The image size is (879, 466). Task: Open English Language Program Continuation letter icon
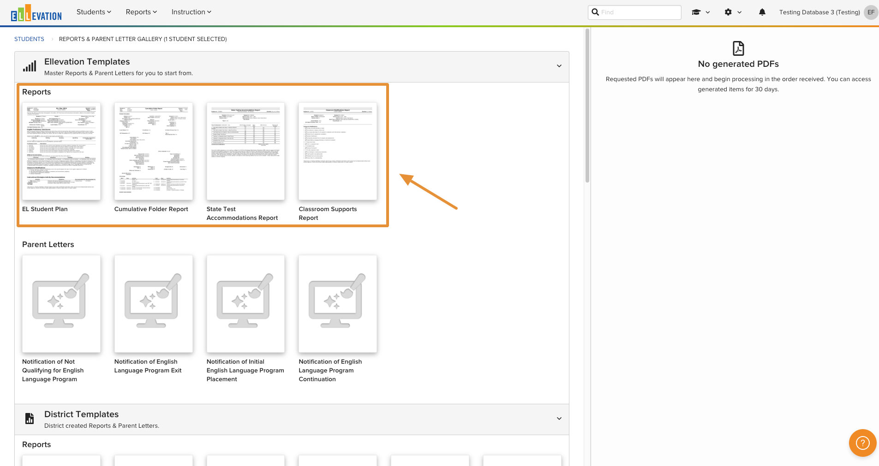coord(338,304)
